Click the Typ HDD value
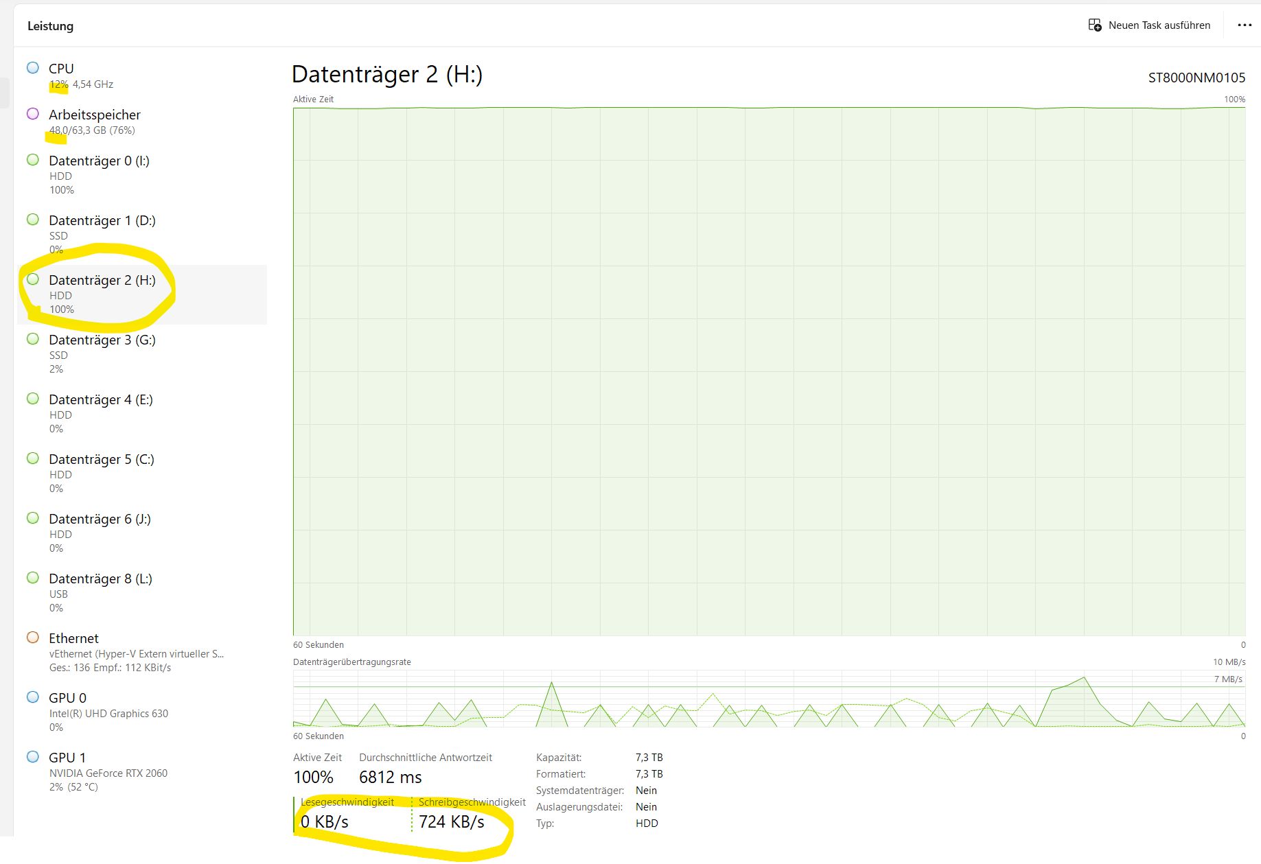1261x864 pixels. coord(647,824)
